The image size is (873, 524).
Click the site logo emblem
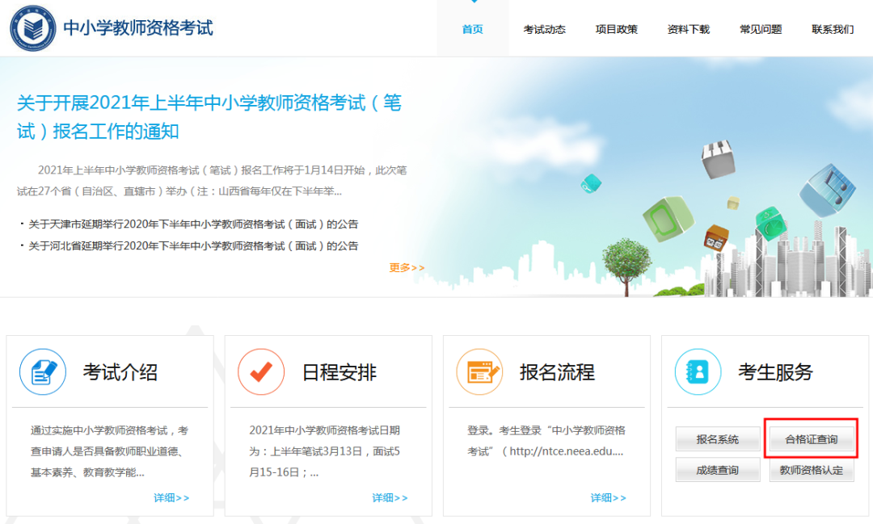(x=33, y=27)
